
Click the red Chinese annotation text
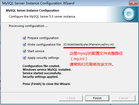point(96,59)
